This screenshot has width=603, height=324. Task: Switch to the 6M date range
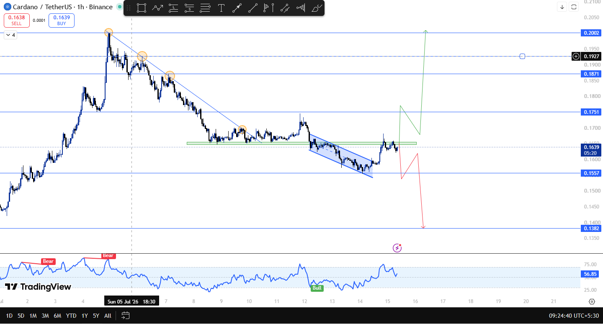(58, 316)
